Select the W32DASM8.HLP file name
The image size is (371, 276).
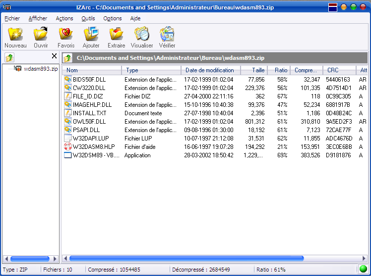pos(94,147)
